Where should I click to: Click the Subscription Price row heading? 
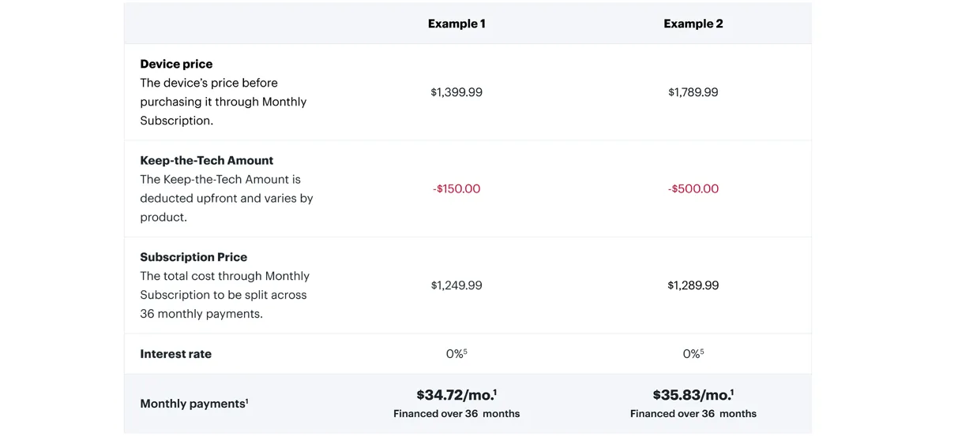193,257
